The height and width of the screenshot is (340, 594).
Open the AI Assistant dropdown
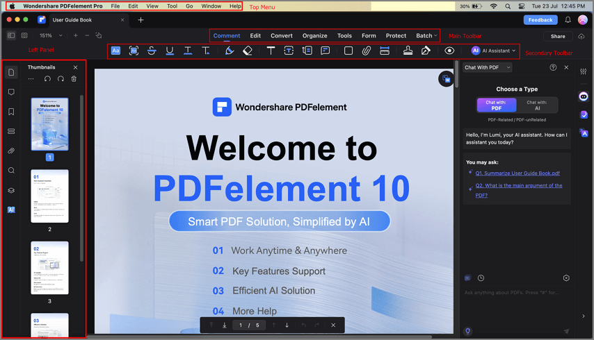[494, 51]
